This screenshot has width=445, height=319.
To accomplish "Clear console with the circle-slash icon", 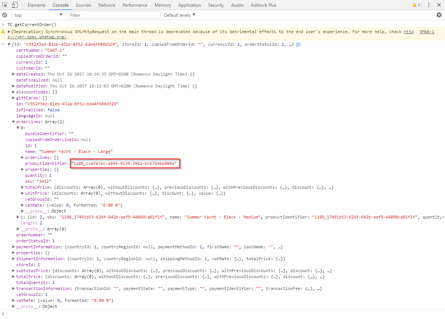I will [x=4, y=15].
